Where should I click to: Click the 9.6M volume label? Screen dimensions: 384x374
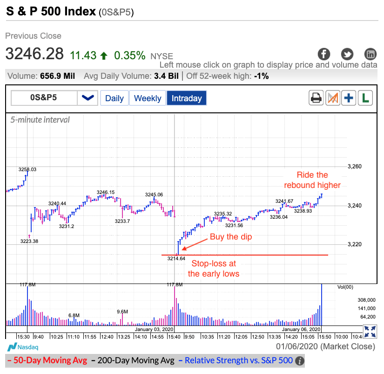click(122, 312)
